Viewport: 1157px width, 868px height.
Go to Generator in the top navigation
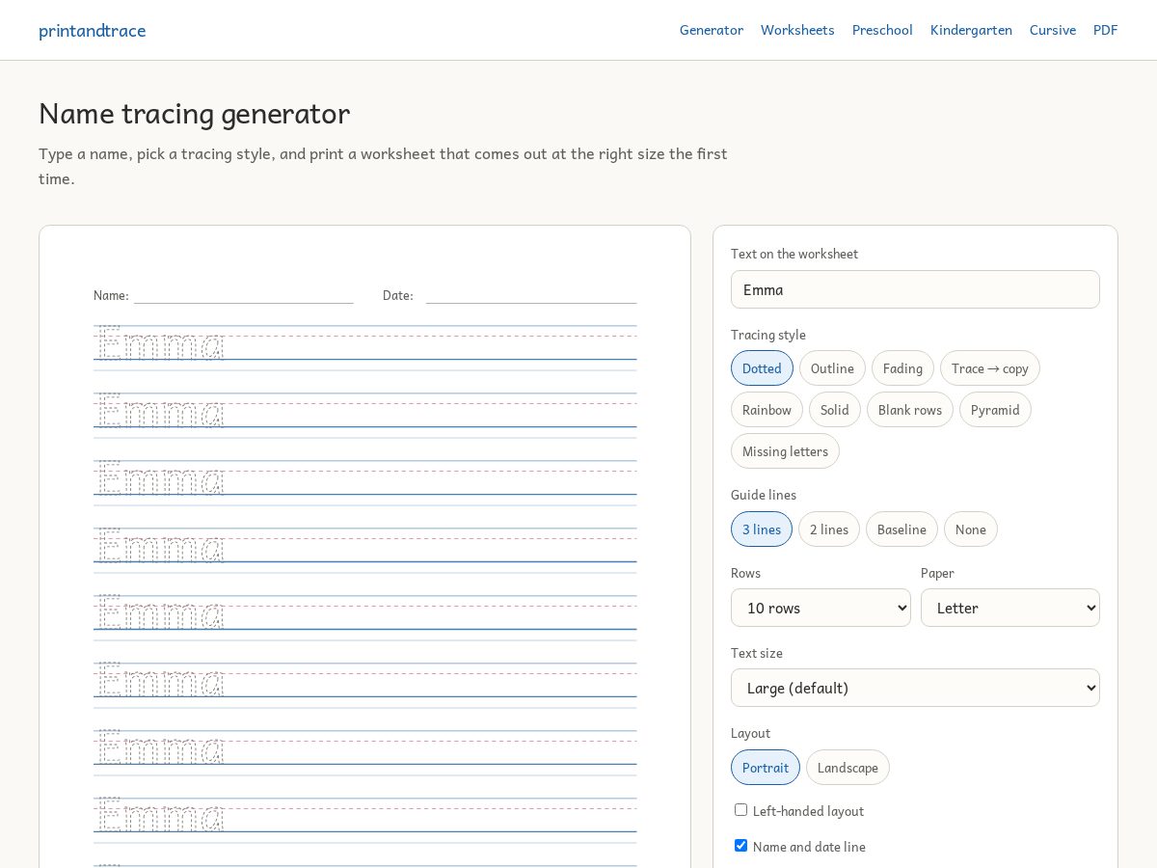pos(712,30)
